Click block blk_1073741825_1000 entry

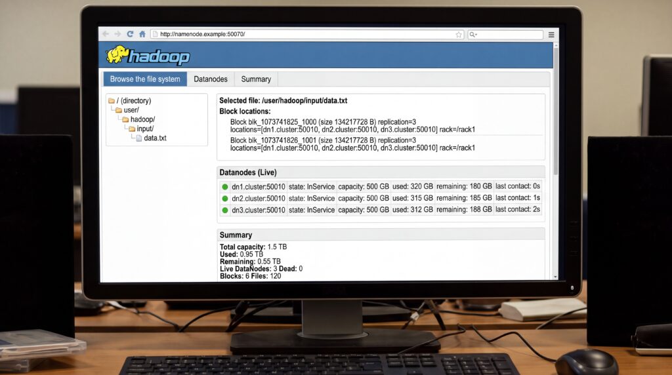(352, 126)
